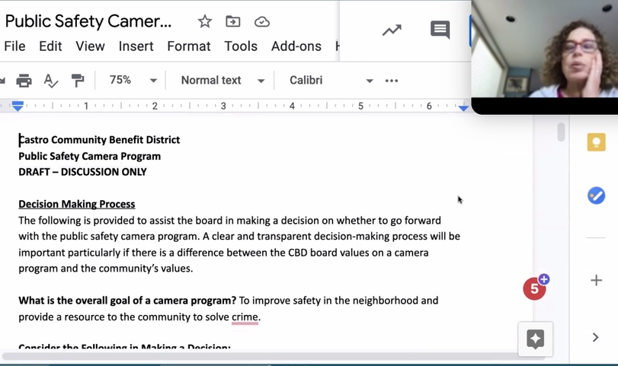This screenshot has width=618, height=366.
Task: Open the View menu
Action: tap(90, 46)
